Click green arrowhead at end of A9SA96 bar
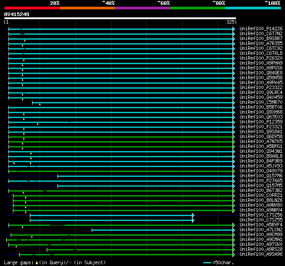The width and height of the screenshot is (285, 266). pos(234,254)
